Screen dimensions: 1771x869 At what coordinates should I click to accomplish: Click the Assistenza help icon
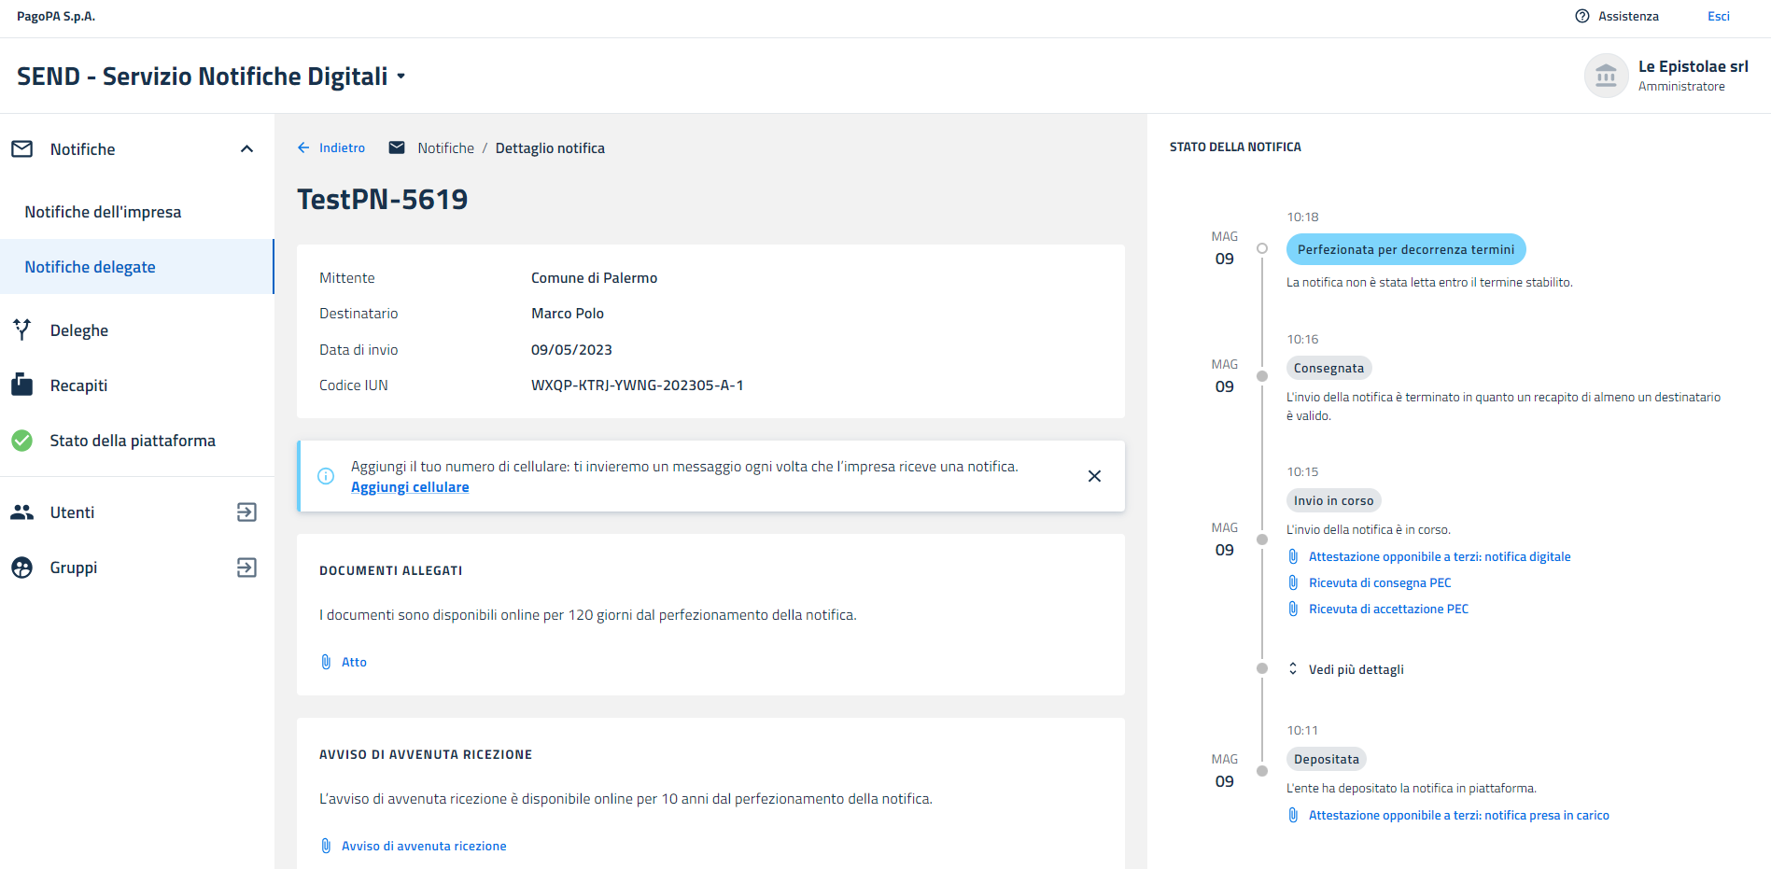pos(1581,16)
